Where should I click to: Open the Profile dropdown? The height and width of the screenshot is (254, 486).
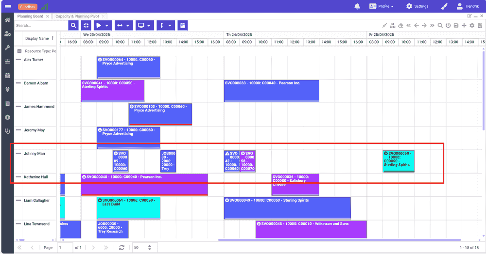(382, 6)
